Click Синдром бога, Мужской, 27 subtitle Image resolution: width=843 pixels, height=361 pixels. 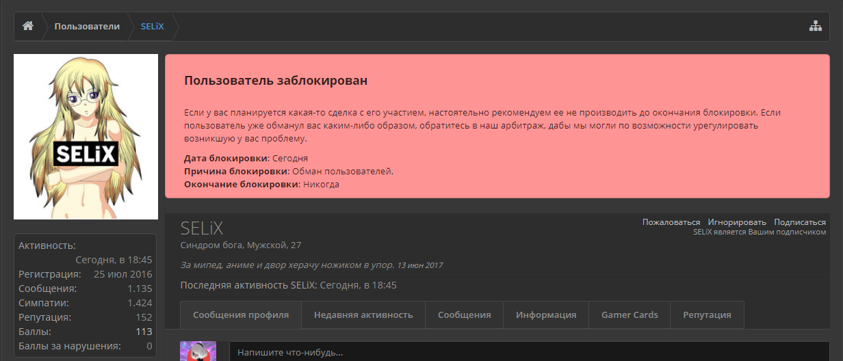[241, 245]
